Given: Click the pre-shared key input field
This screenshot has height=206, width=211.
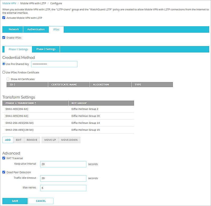Looking at the screenshot, I should [x=54, y=64].
